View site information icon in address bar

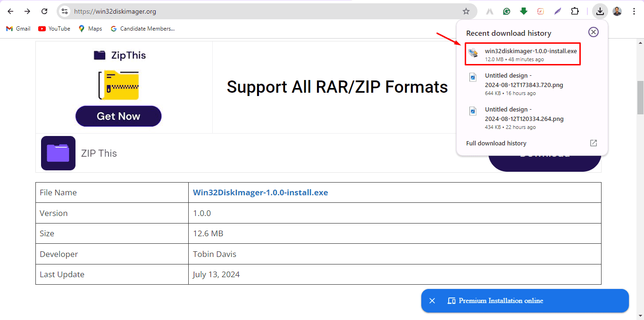[x=65, y=11]
